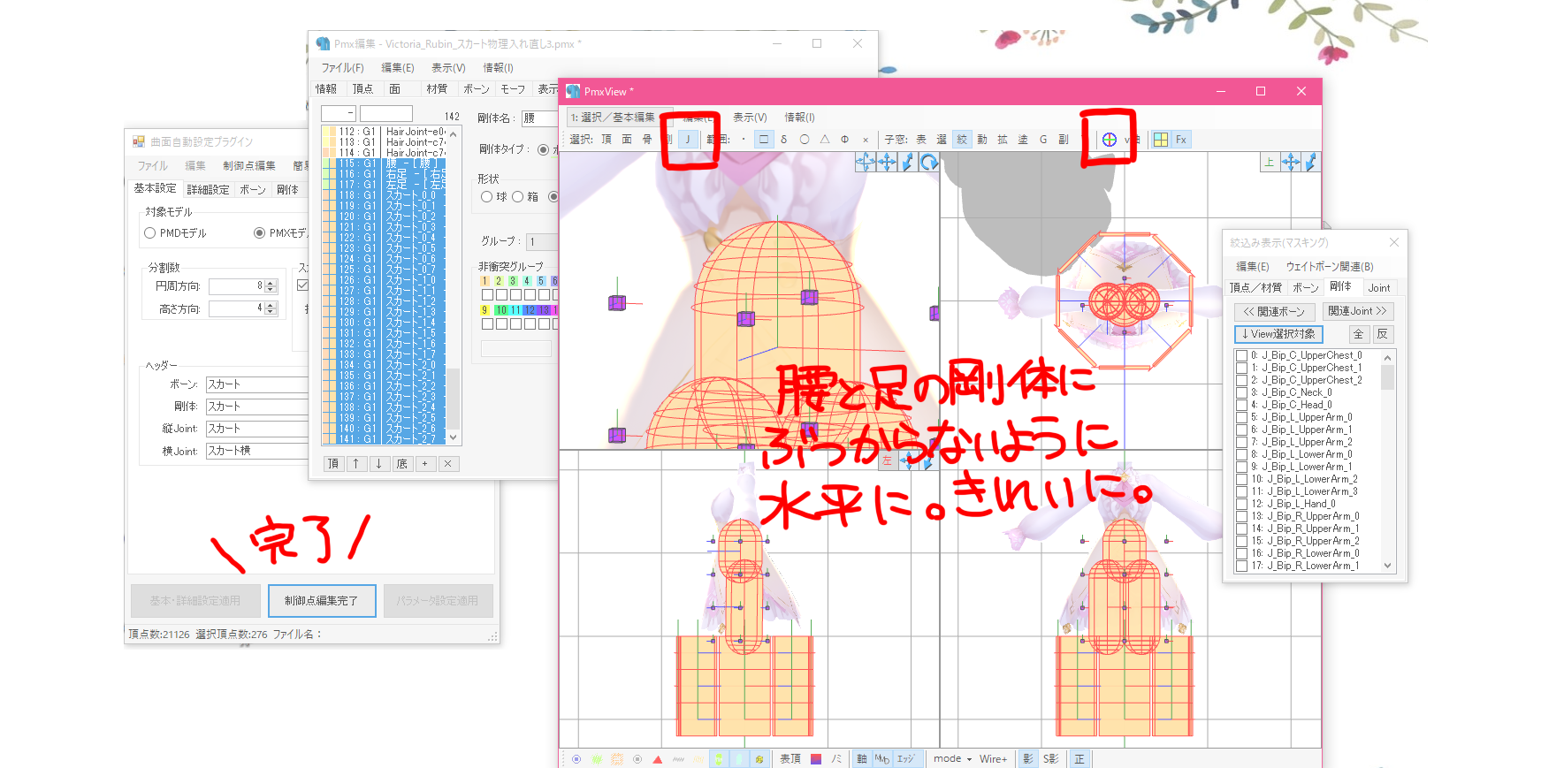Viewport: 1541px width, 768px height.
Task: Adjust the 円周方向 division stepper
Action: [271, 286]
